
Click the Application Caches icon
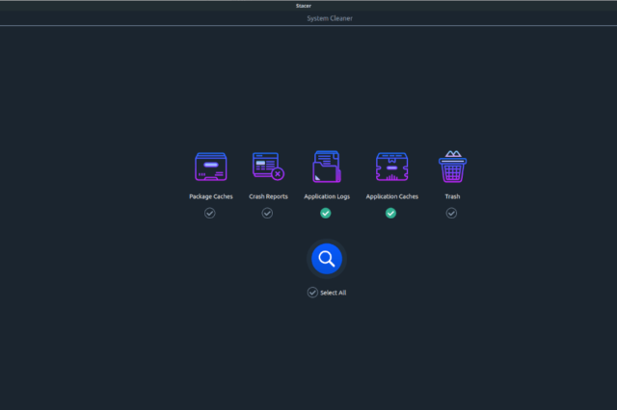[391, 167]
